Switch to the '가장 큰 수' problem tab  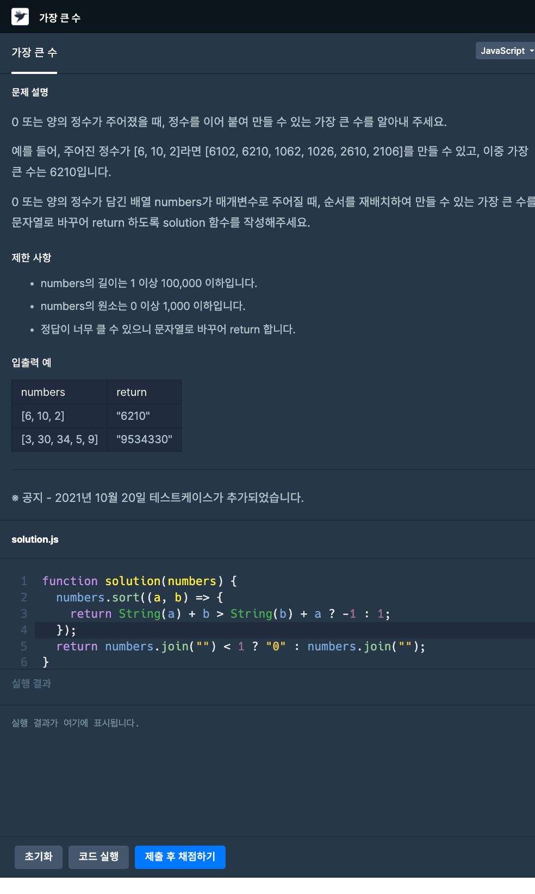click(x=34, y=53)
